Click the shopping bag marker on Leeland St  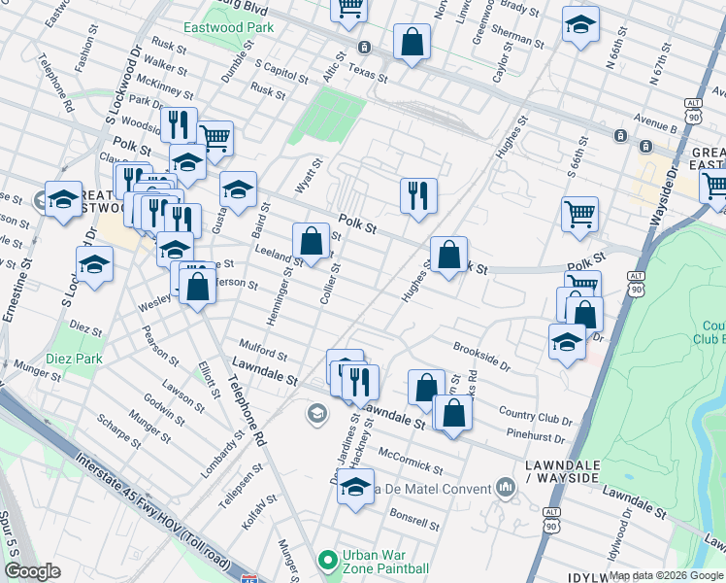point(311,242)
